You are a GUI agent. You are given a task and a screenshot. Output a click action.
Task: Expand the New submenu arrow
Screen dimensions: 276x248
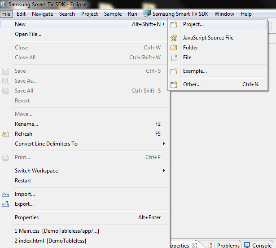pyautogui.click(x=164, y=24)
